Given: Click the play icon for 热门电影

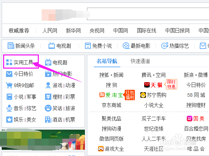Looking at the screenshot, I should coord(48,74).
